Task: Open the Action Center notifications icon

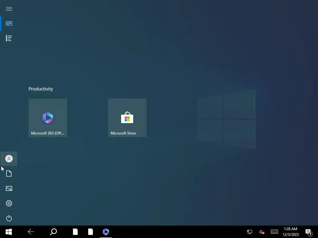Action: coord(309,232)
